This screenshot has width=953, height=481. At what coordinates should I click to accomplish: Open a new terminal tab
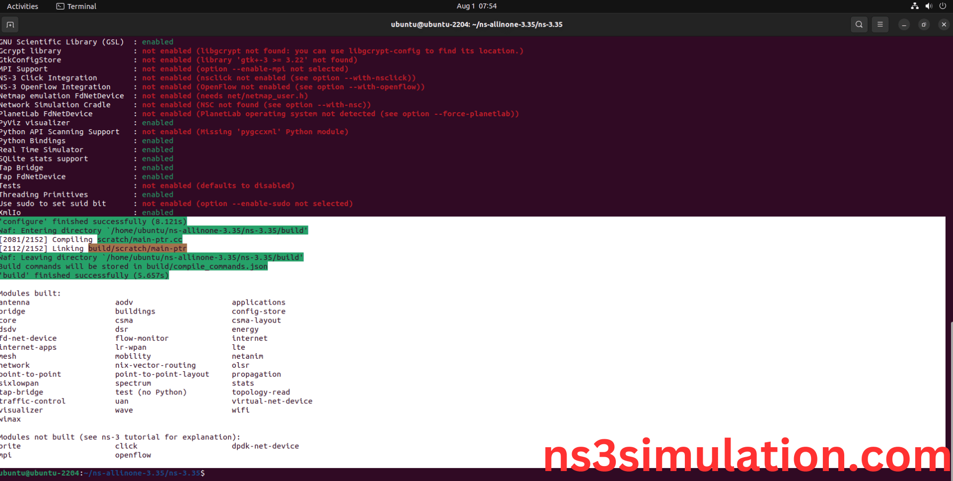[10, 24]
